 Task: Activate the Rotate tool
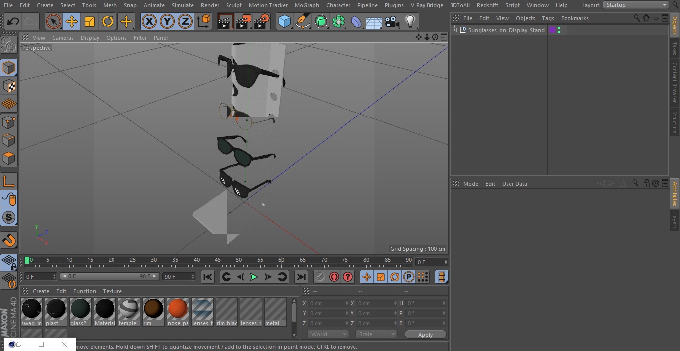pyautogui.click(x=108, y=21)
